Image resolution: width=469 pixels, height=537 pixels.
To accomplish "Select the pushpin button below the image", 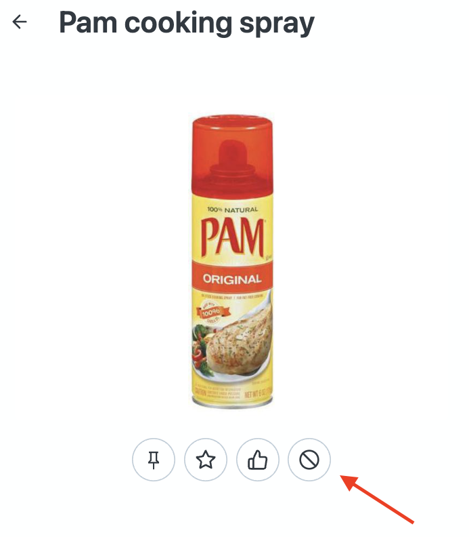I will click(x=154, y=460).
